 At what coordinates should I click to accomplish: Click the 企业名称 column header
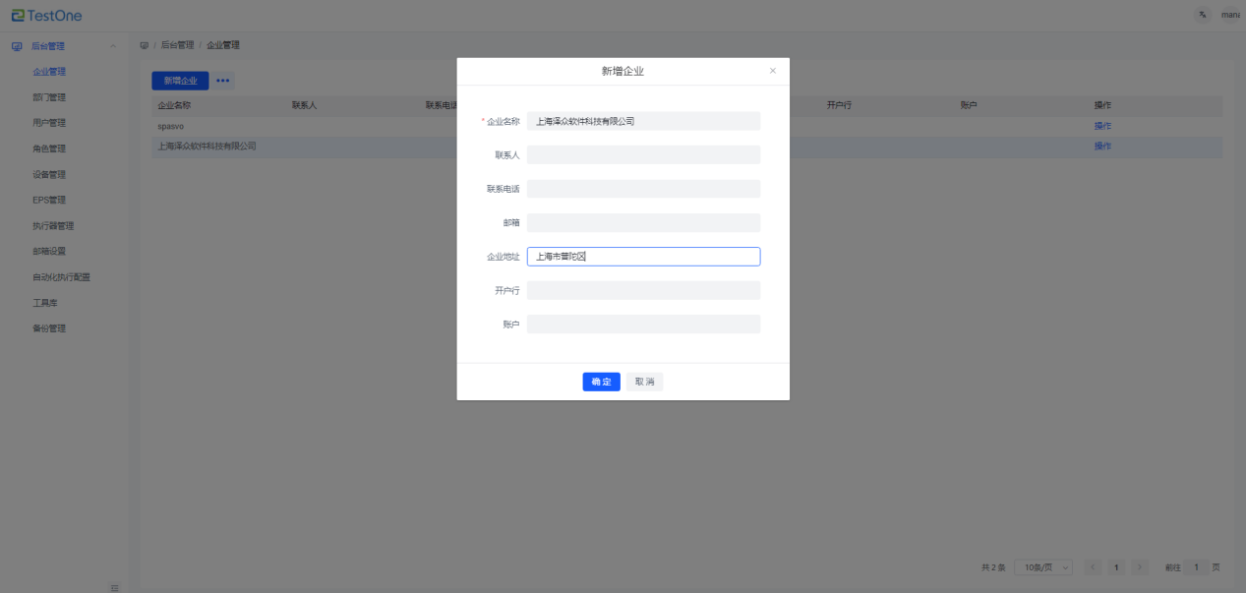[174, 105]
